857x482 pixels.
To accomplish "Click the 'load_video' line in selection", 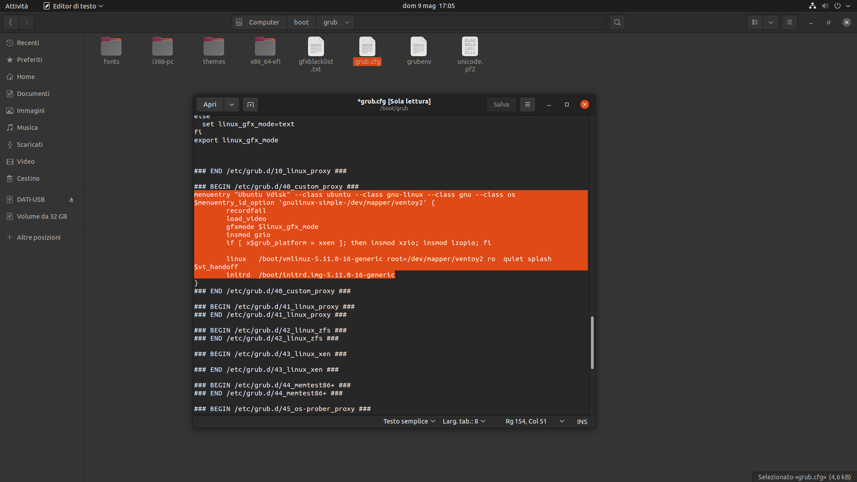I will tap(246, 219).
